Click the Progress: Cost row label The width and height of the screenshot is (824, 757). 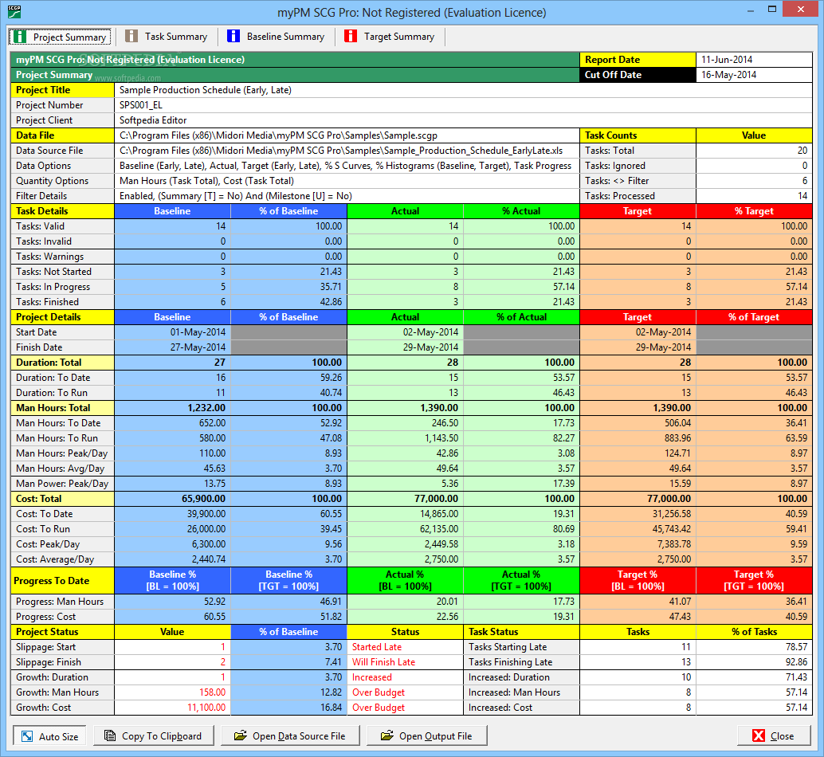[x=62, y=617]
